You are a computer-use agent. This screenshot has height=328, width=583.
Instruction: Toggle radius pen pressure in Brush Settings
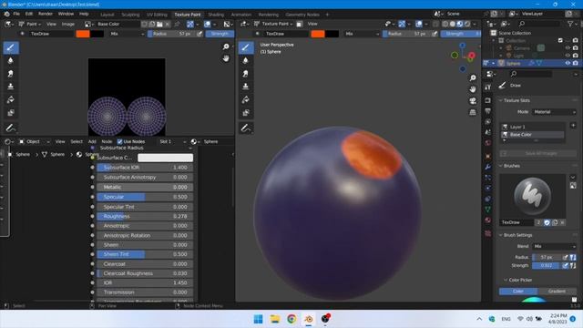[565, 257]
